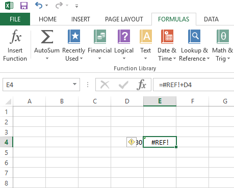The image size is (234, 188).
Task: Select column D header
Action: coord(127,101)
